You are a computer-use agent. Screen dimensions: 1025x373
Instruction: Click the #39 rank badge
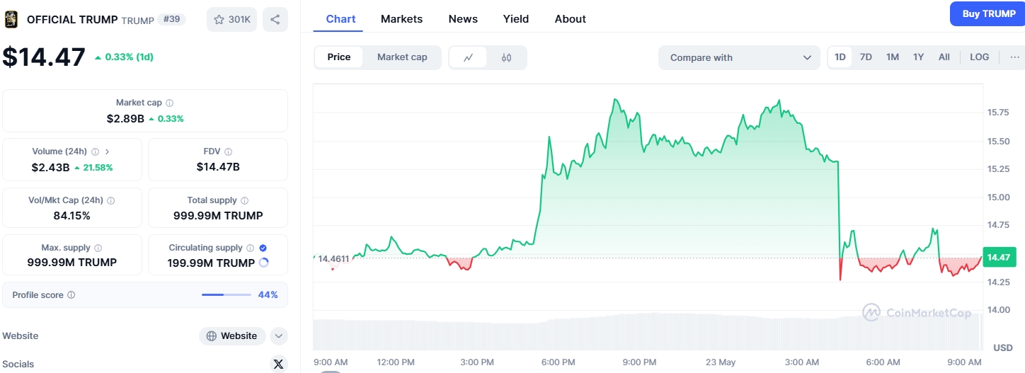[x=172, y=19]
